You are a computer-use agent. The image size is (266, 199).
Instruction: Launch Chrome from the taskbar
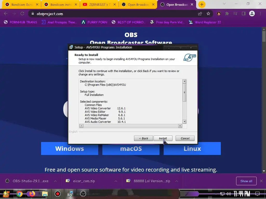tap(19, 194)
